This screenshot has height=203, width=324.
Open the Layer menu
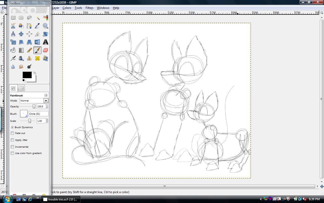55,8
